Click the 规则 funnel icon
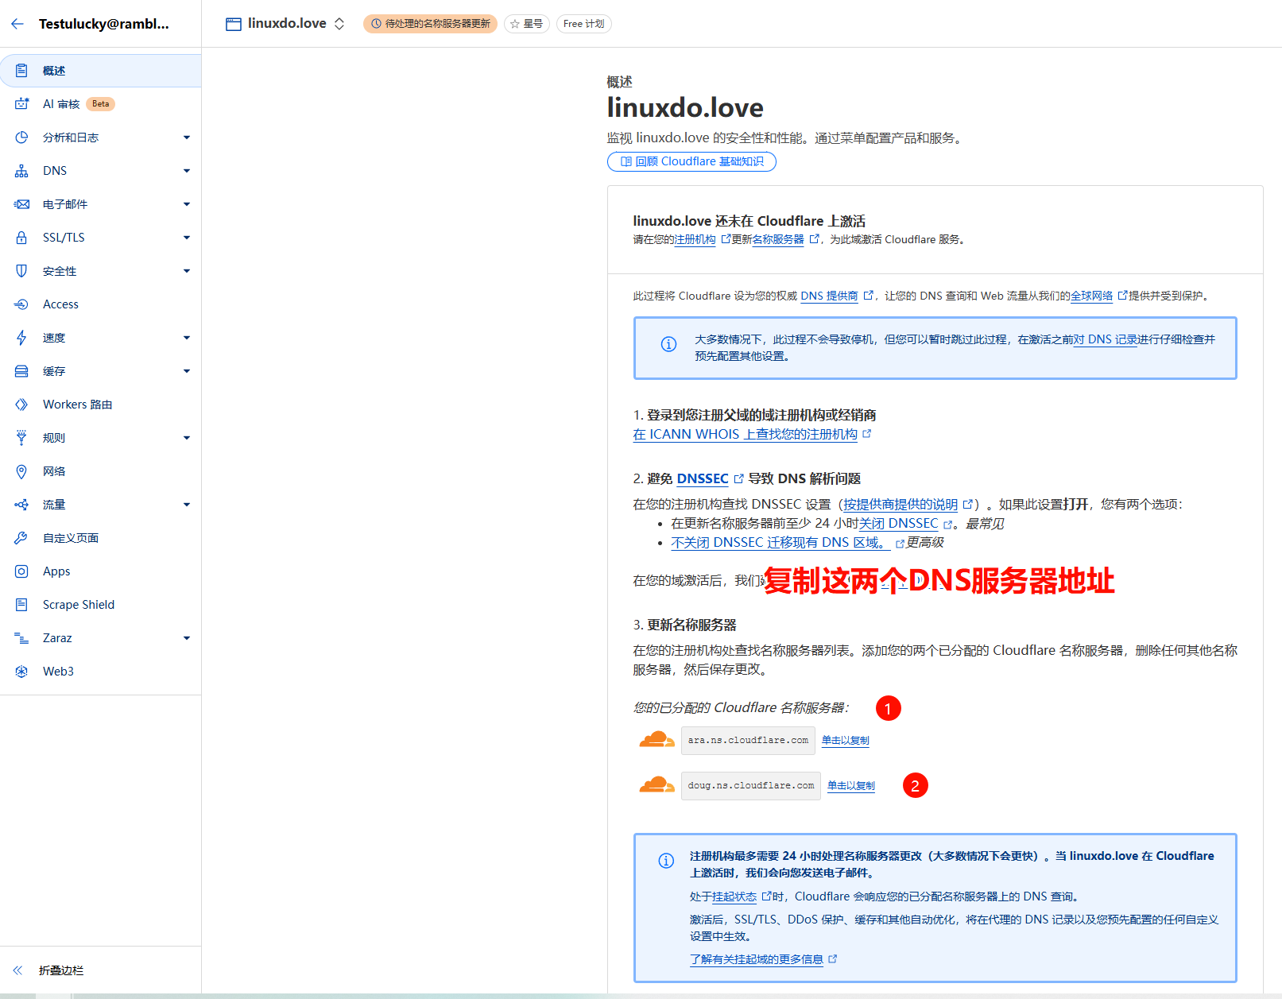 21,438
